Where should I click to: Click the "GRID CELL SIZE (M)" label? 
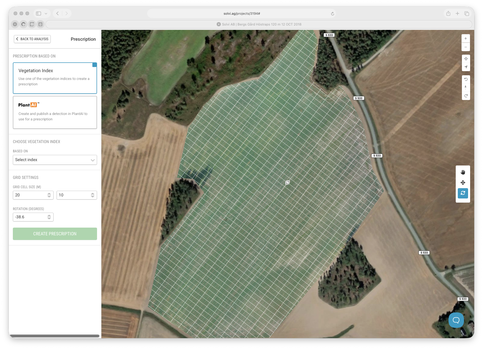point(27,187)
